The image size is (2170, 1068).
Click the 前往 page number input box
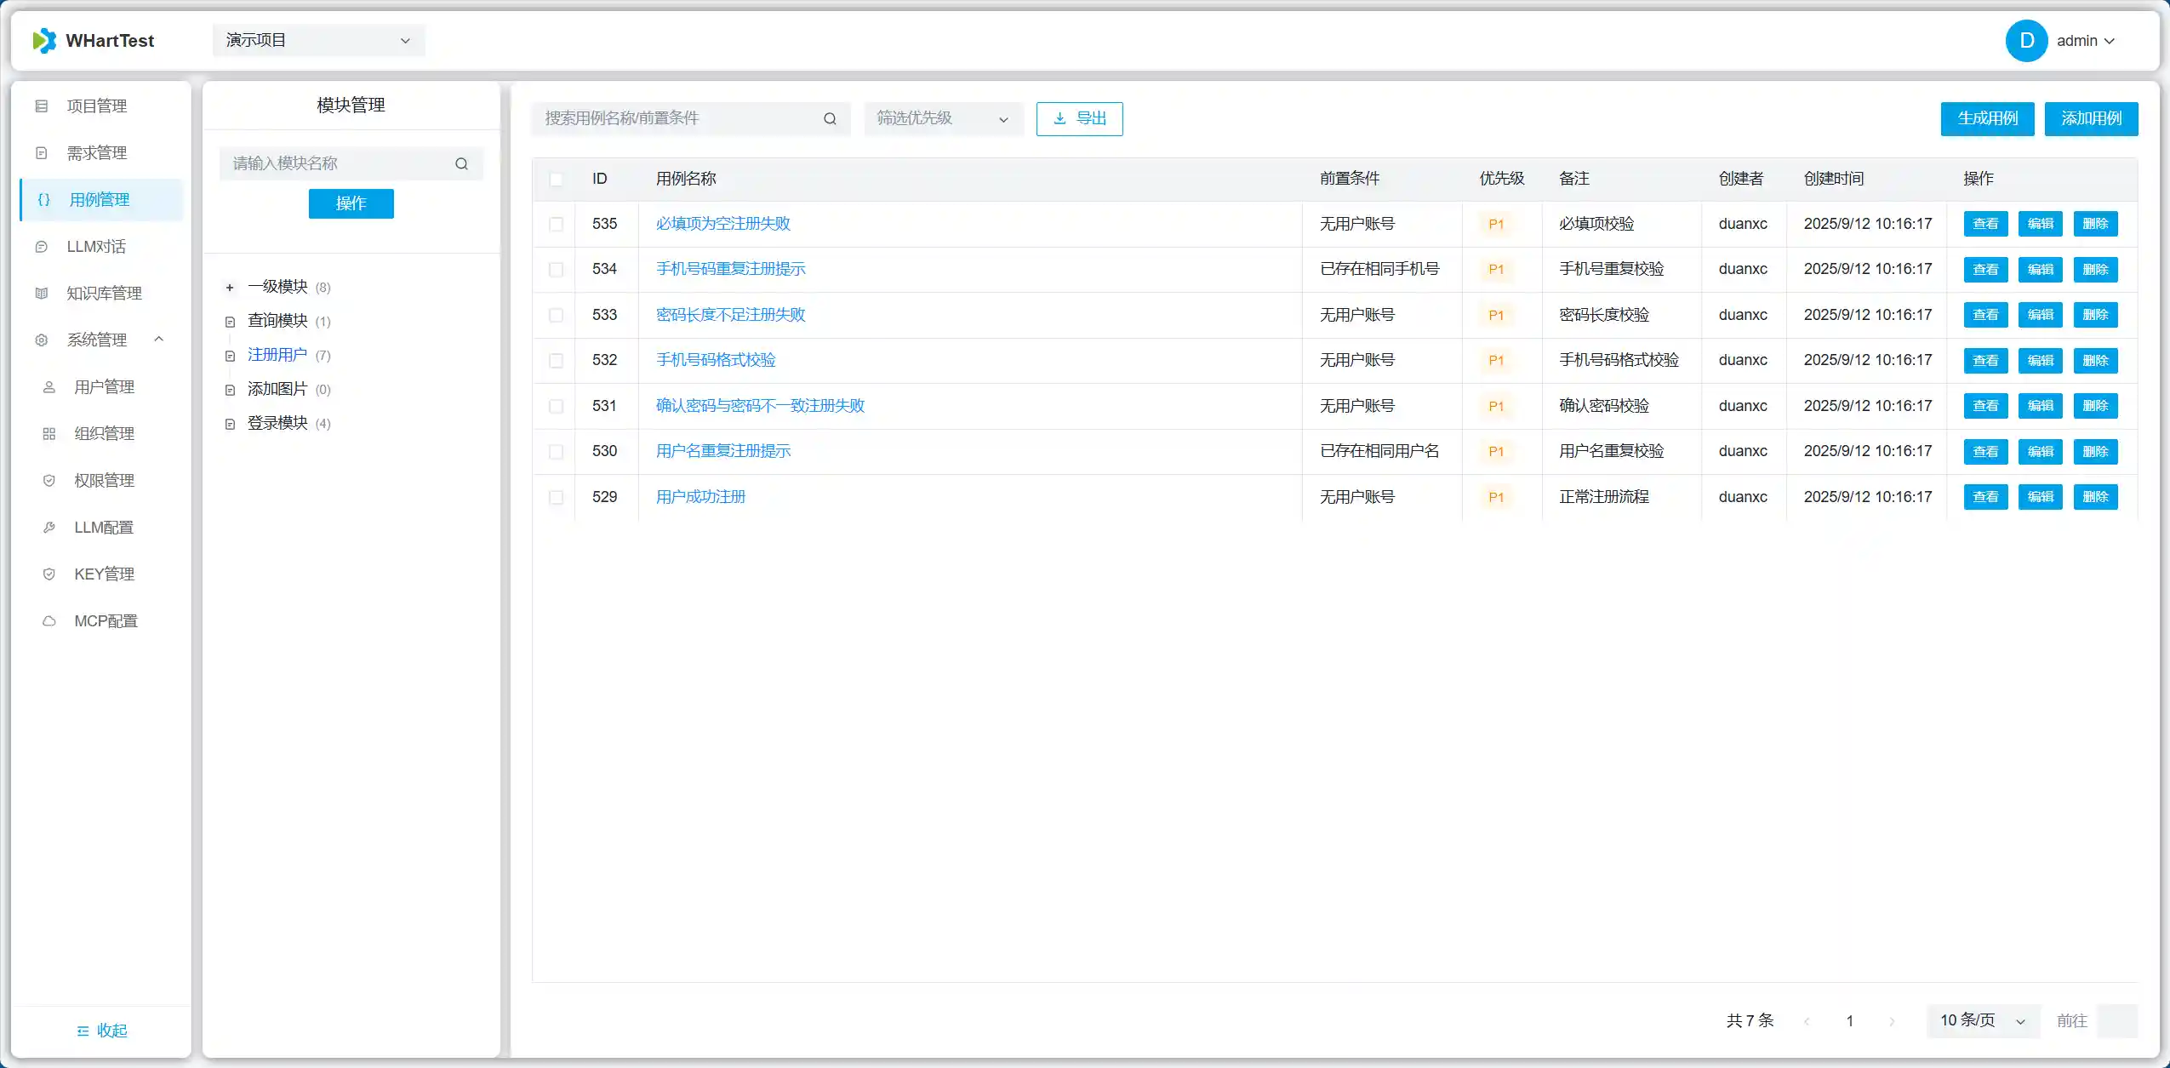click(x=2116, y=1020)
